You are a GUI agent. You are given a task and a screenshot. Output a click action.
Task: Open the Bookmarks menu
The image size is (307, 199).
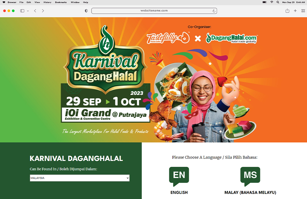click(61, 2)
